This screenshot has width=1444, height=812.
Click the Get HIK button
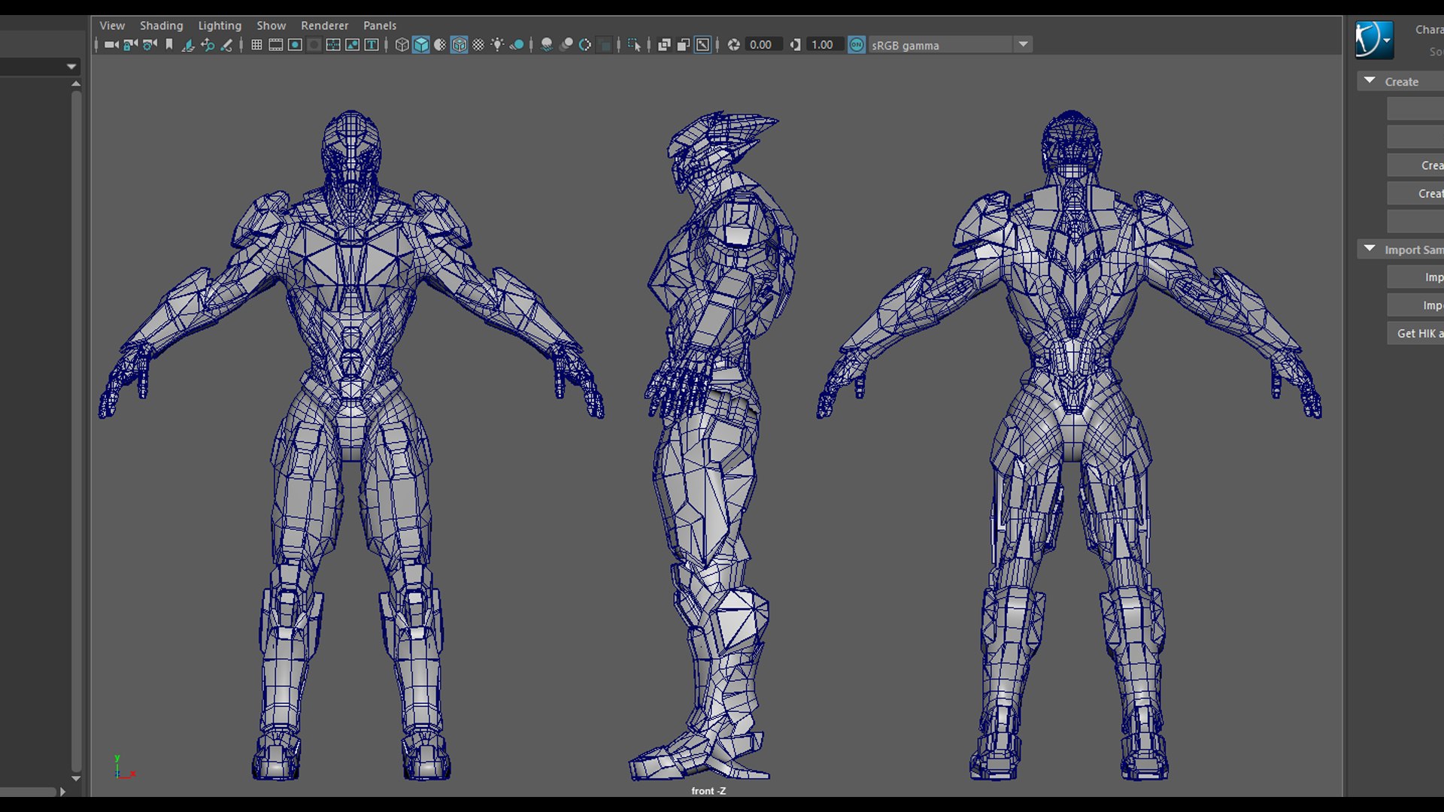click(x=1415, y=333)
